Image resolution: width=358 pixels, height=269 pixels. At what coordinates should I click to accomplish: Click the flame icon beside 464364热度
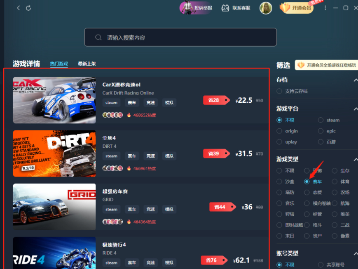tap(129, 222)
